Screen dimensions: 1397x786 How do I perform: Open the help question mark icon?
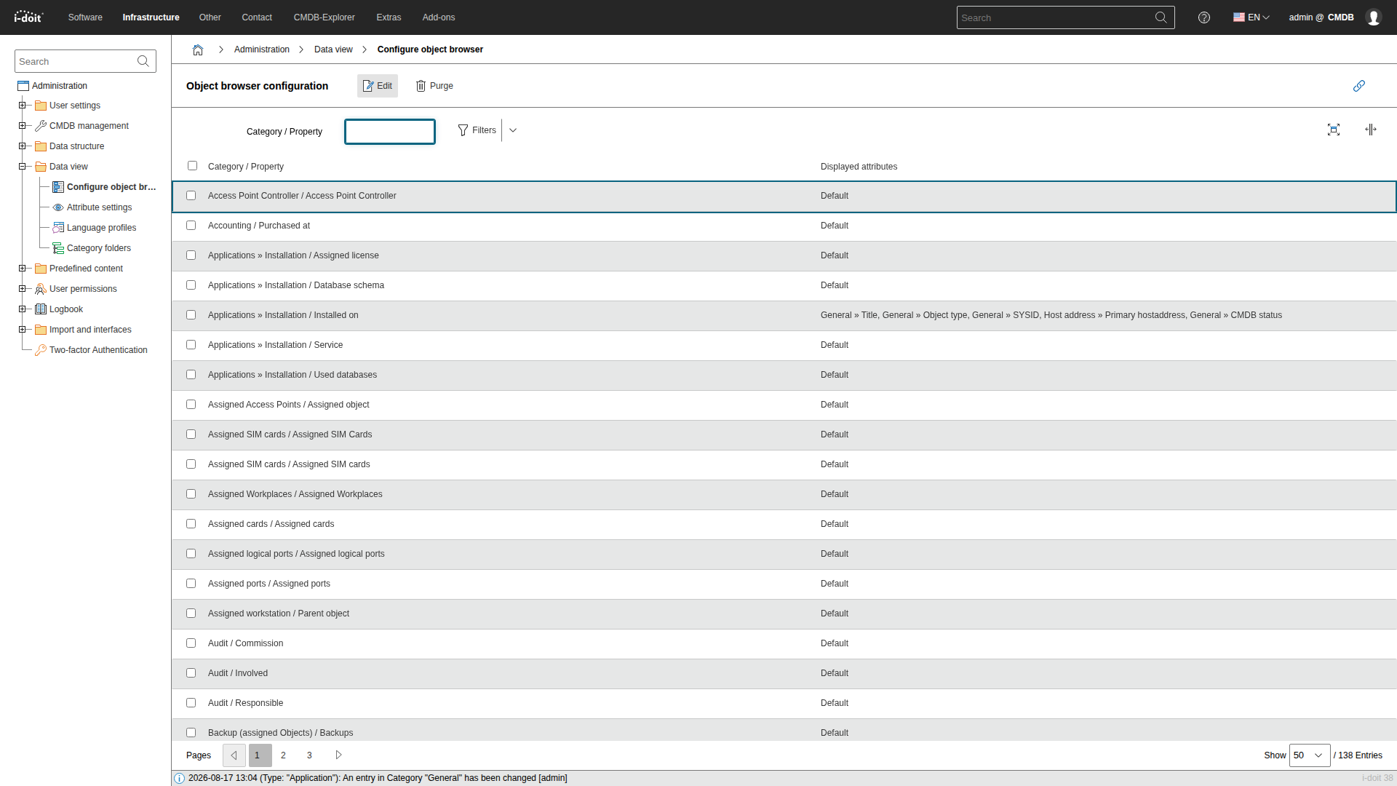(1204, 17)
